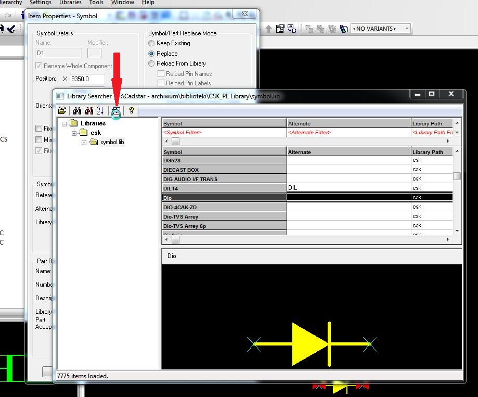Click the filter grid horizontal scrollbar thumb
Image resolution: width=478 pixels, height=397 pixels.
click(x=176, y=141)
